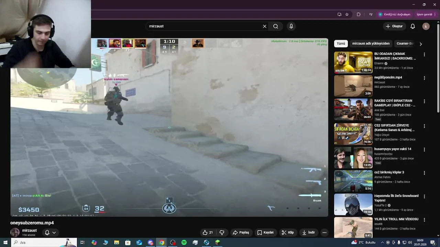Open YouTube notifications bell in the header

point(413,26)
